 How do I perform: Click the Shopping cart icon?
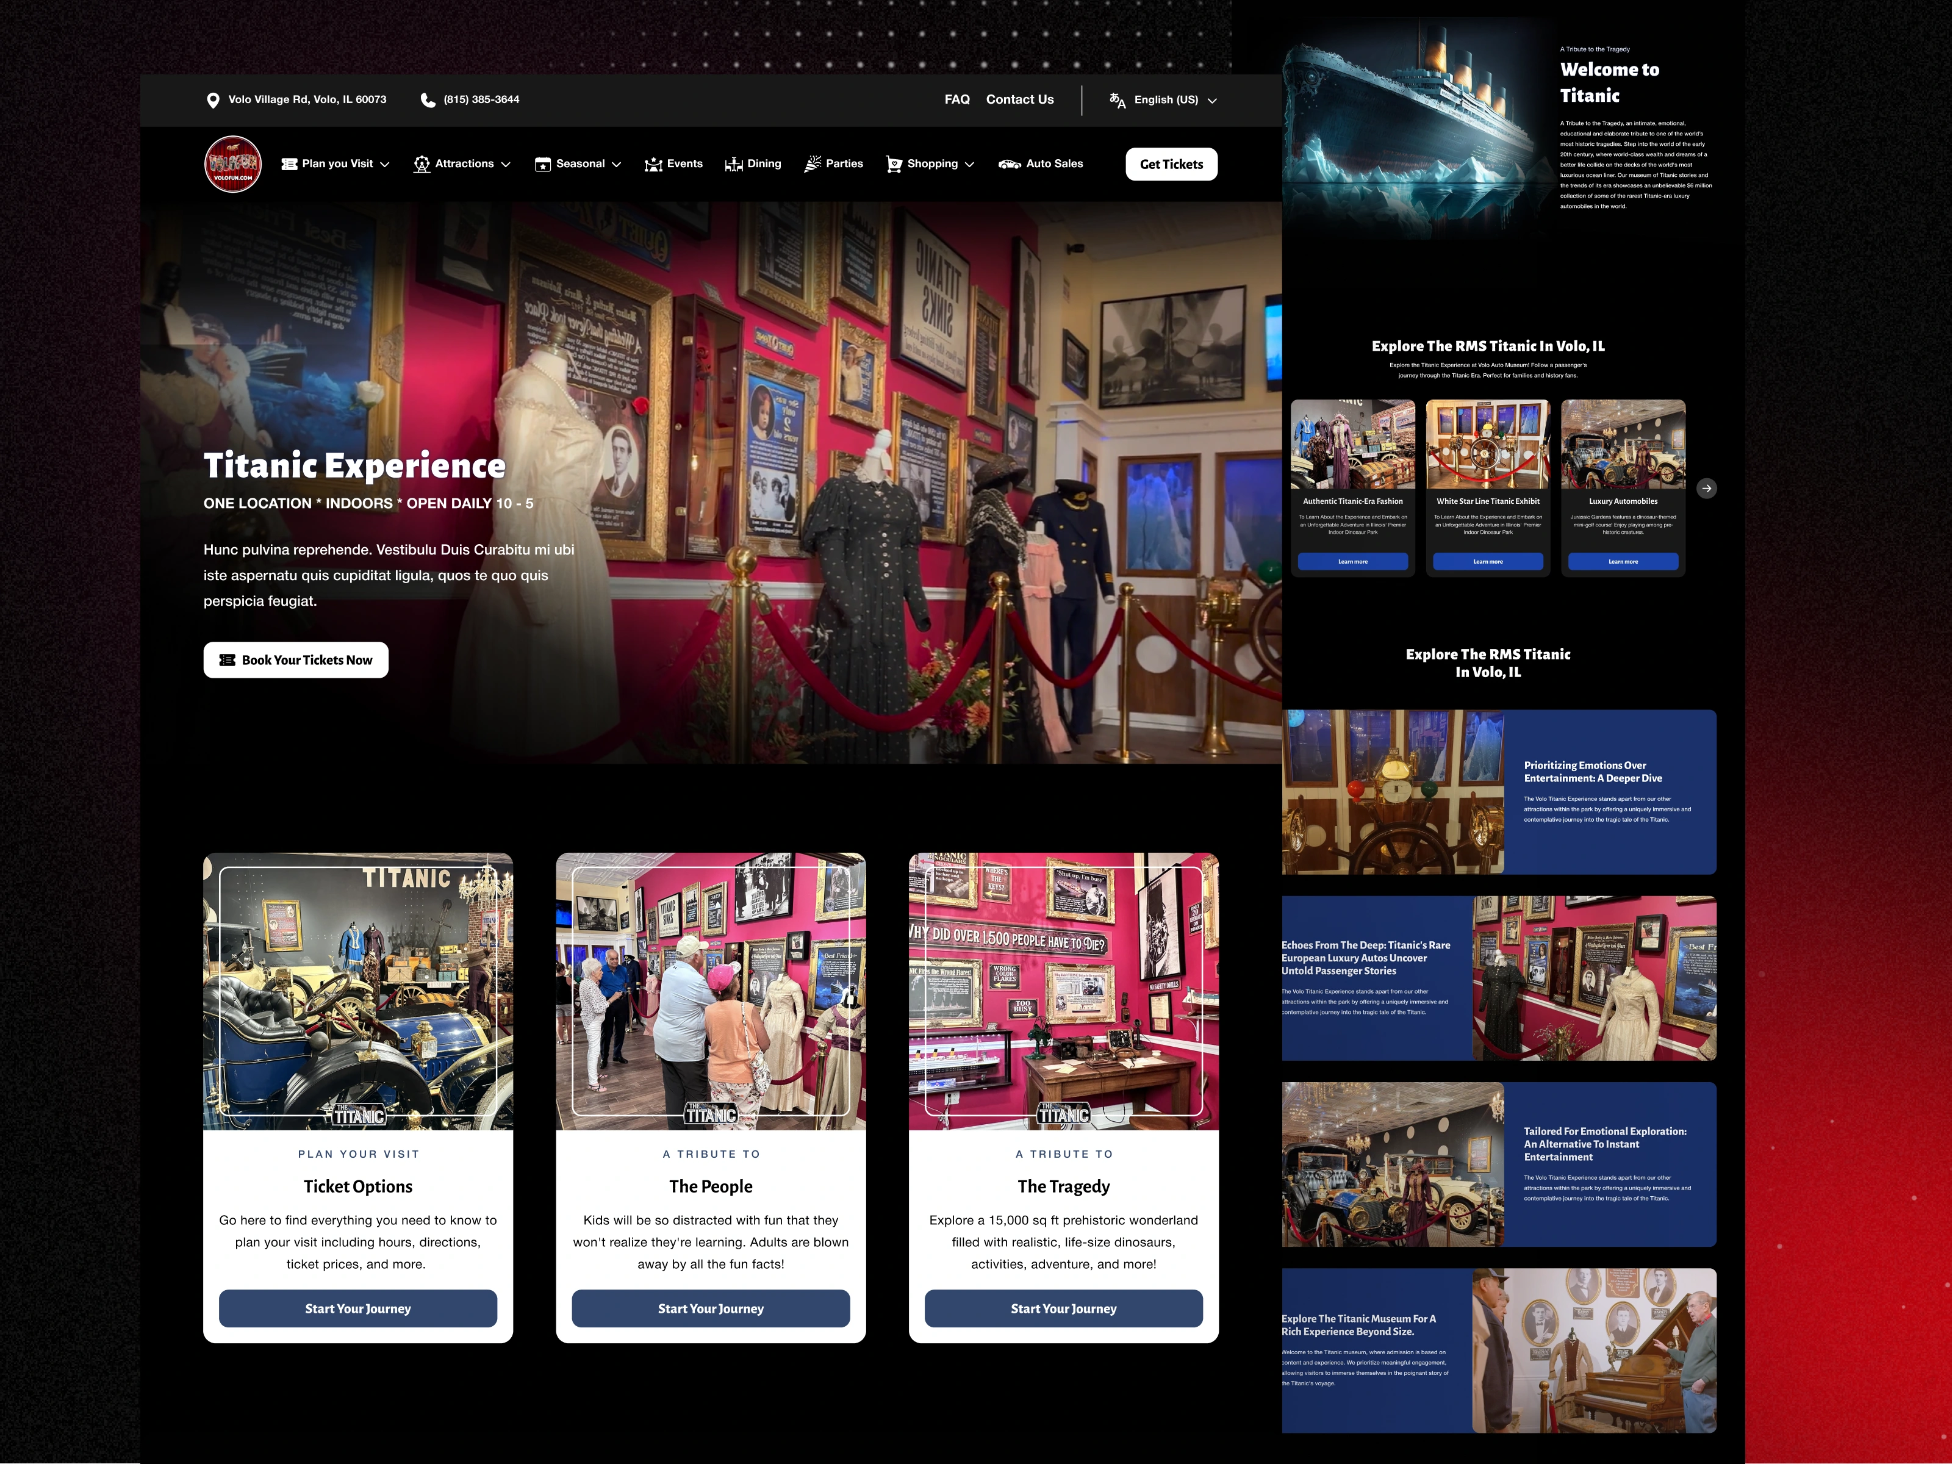pyautogui.click(x=894, y=164)
